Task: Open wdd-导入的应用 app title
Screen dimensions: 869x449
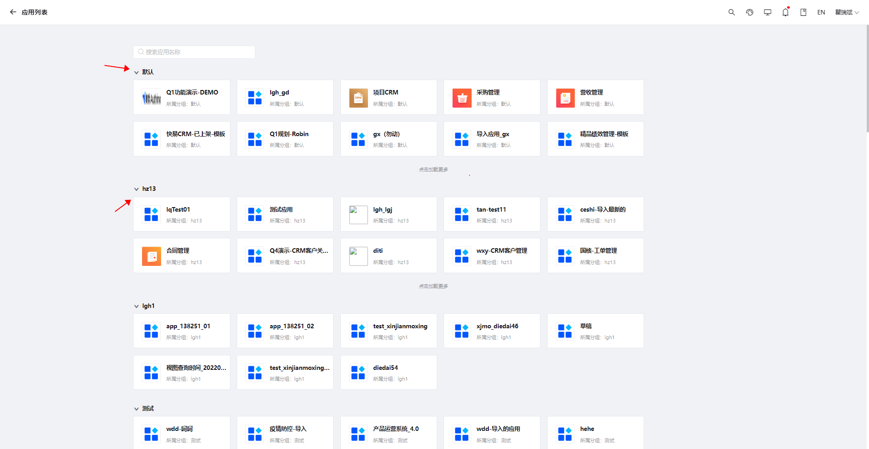Action: (x=498, y=429)
